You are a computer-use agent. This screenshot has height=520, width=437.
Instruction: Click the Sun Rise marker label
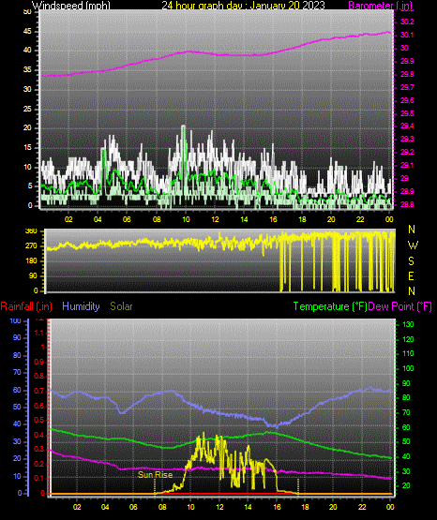(x=156, y=475)
